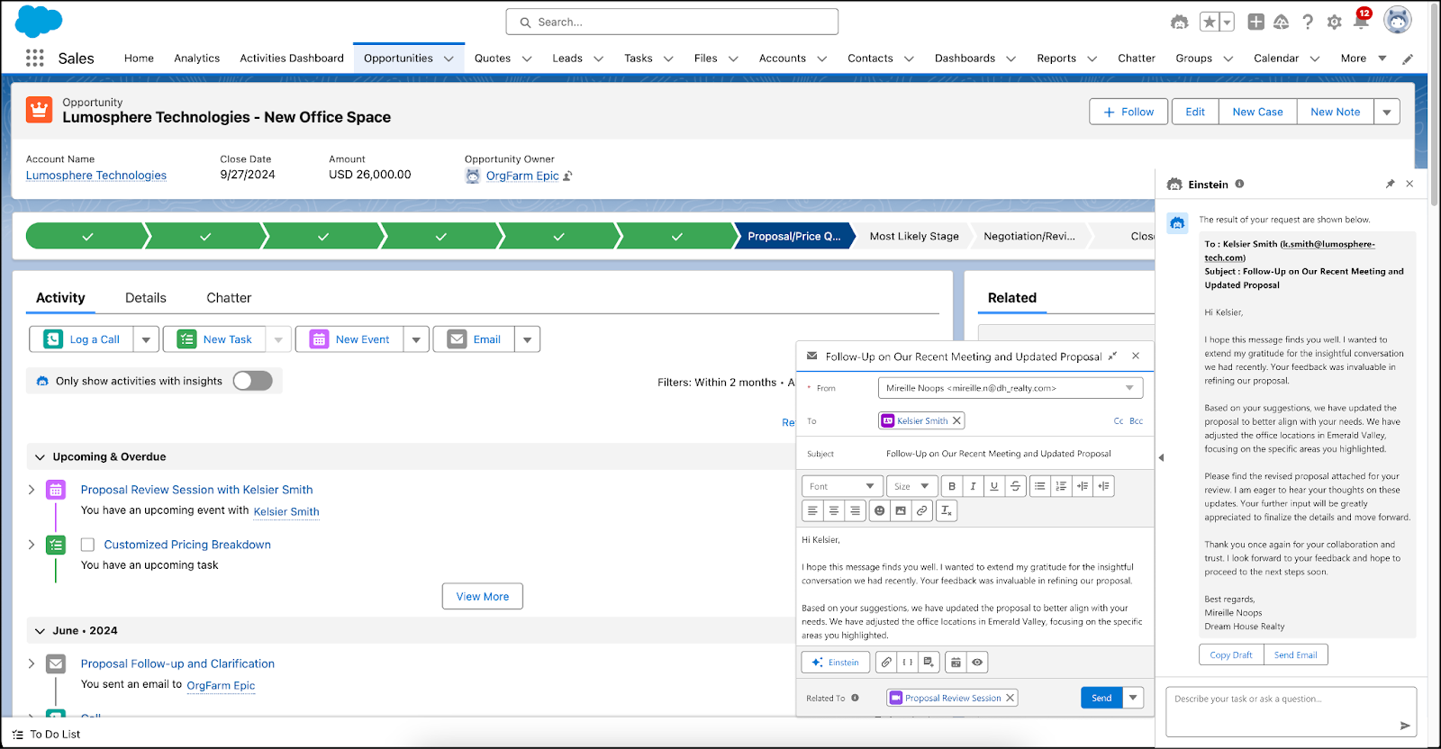This screenshot has width=1441, height=749.
Task: Open the Chatter nav tab in top bar
Action: tap(1136, 59)
